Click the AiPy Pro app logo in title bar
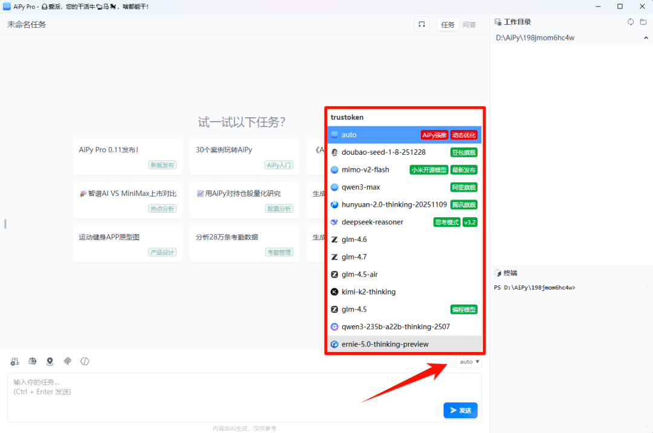Screen dimensions: 653x433 pyautogui.click(x=7, y=6)
